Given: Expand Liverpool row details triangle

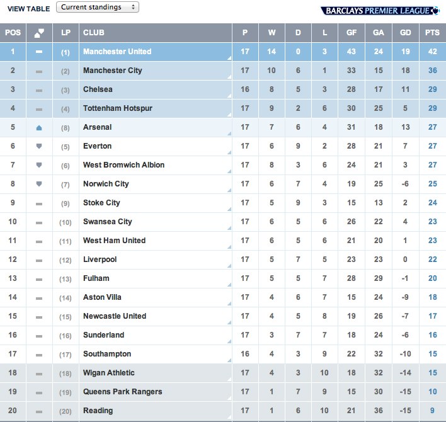Looking at the screenshot, I should 229,266.
